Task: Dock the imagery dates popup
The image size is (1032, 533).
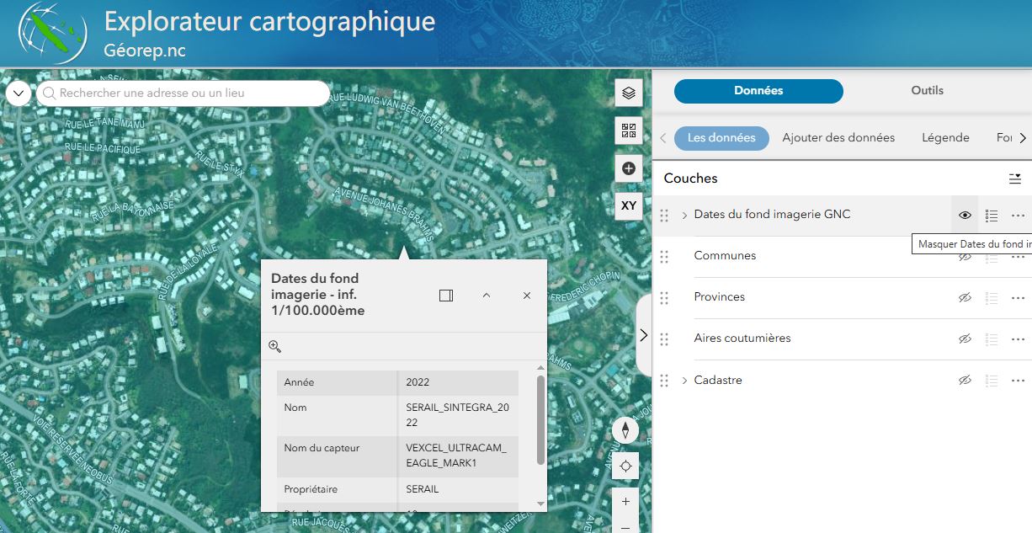Action: pos(446,296)
